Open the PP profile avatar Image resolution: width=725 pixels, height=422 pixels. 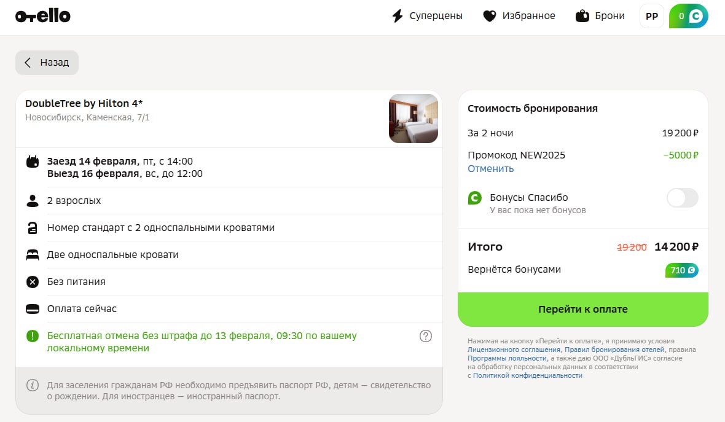tap(652, 17)
